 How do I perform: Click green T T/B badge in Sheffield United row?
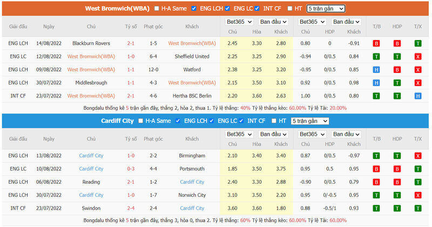pos(376,57)
